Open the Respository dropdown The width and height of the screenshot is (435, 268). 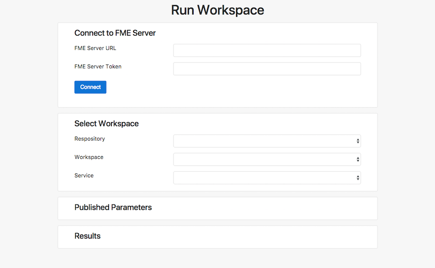point(267,141)
